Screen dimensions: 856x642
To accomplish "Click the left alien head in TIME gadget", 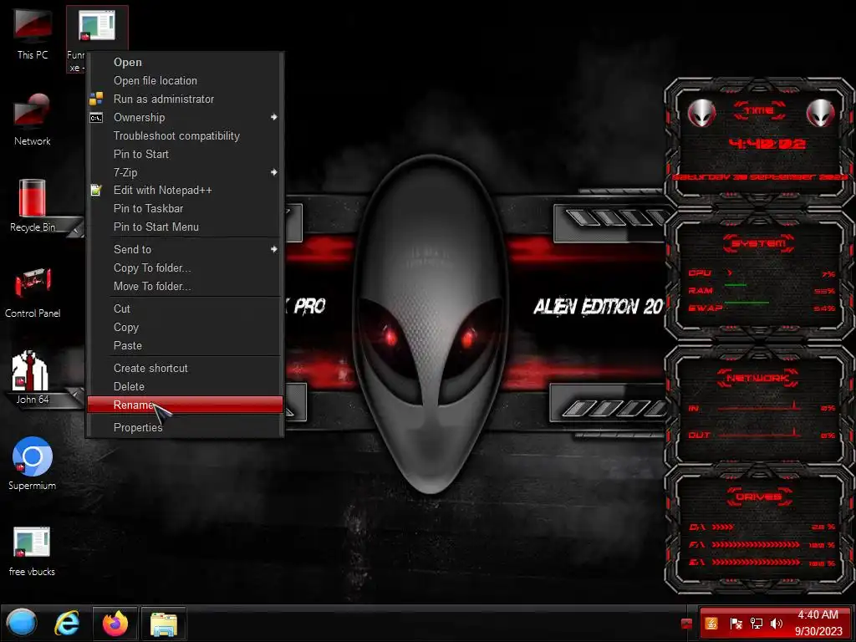I will pyautogui.click(x=701, y=113).
